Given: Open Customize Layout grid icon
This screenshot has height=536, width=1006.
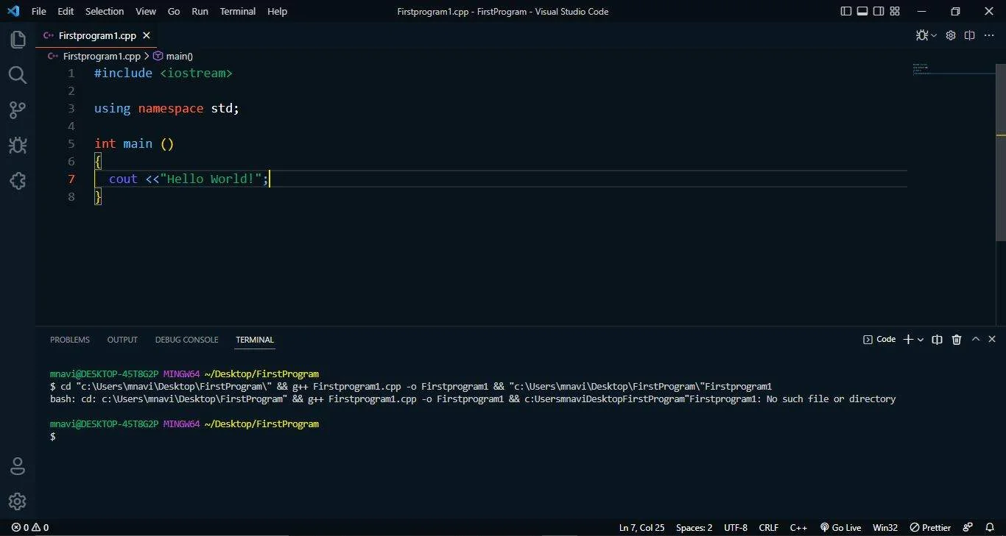Looking at the screenshot, I should [895, 11].
